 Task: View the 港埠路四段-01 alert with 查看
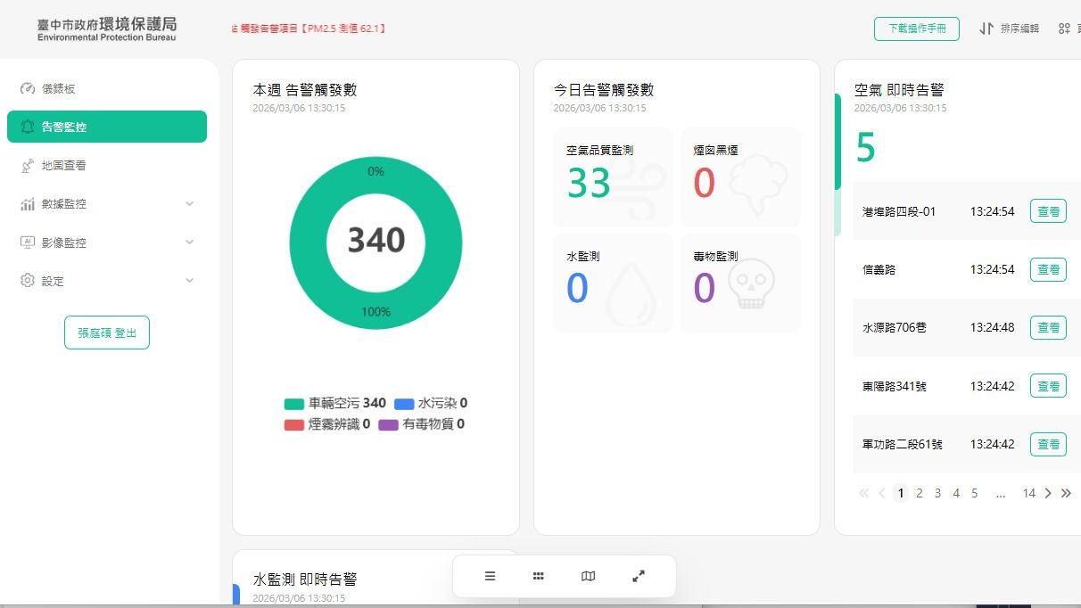tap(1048, 211)
